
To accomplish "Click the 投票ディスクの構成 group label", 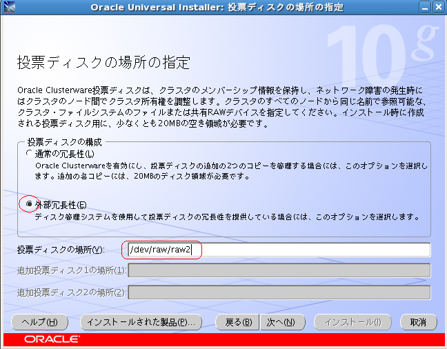I will click(x=64, y=141).
